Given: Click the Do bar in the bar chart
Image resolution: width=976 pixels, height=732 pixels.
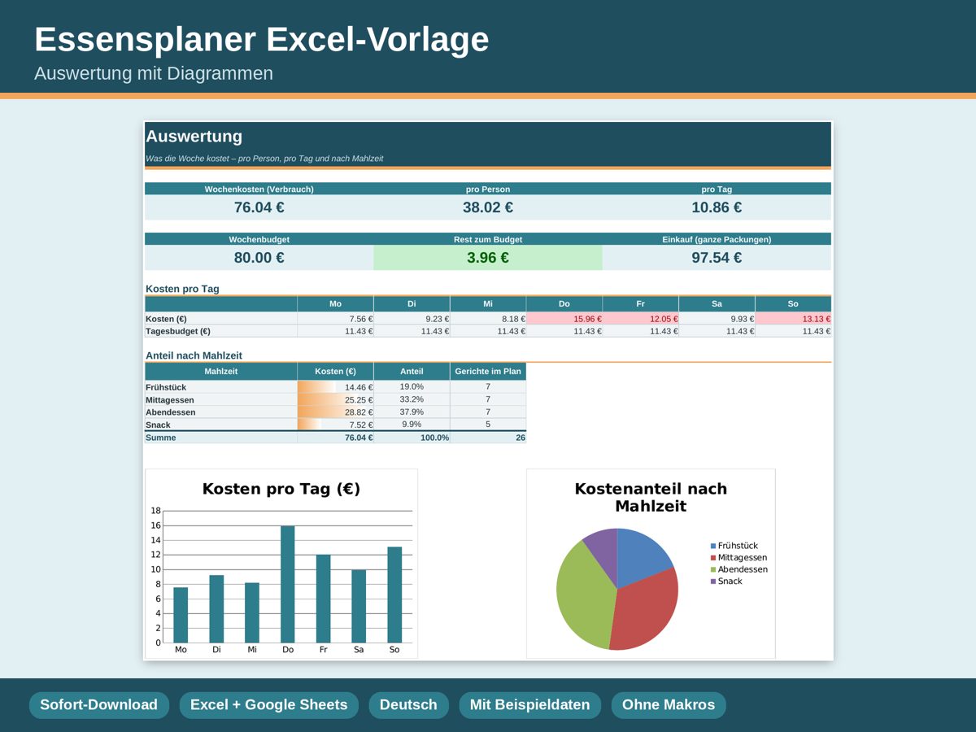Looking at the screenshot, I should 288,584.
